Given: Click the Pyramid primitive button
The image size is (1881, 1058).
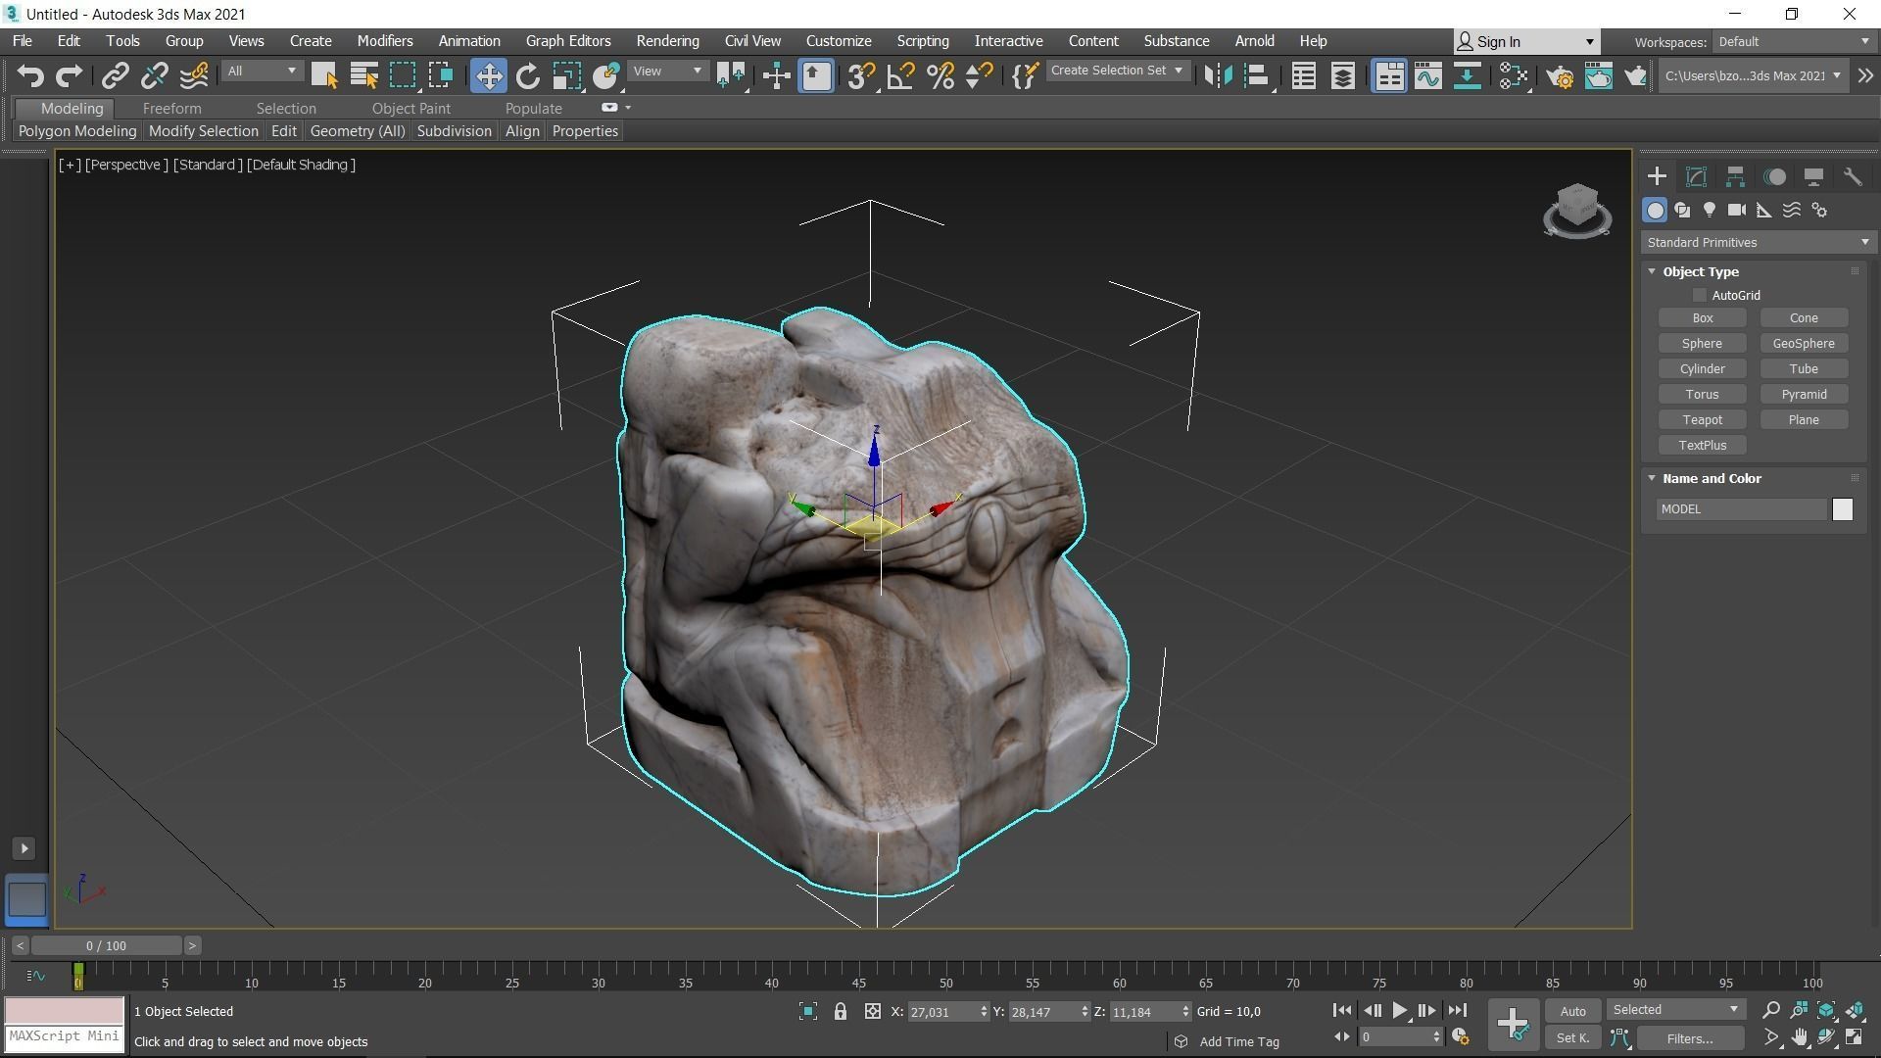Looking at the screenshot, I should coord(1804,394).
